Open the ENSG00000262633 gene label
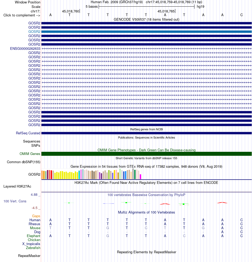 click(25, 49)
